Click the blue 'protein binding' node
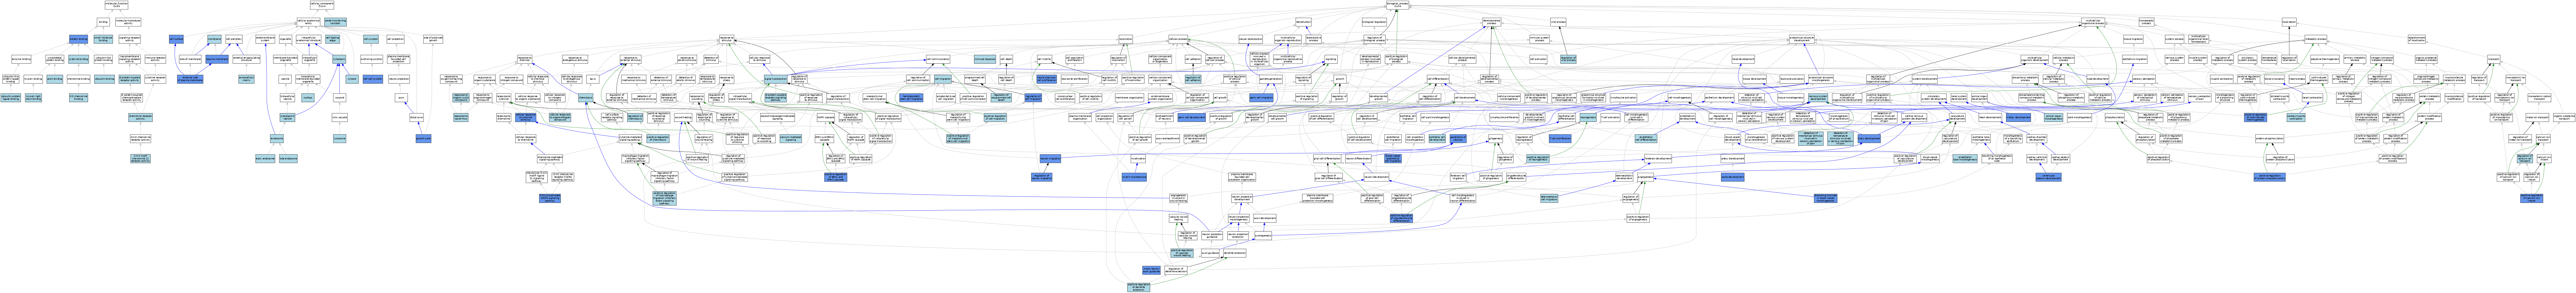Image resolution: width=2576 pixels, height=293 pixels. [x=78, y=39]
